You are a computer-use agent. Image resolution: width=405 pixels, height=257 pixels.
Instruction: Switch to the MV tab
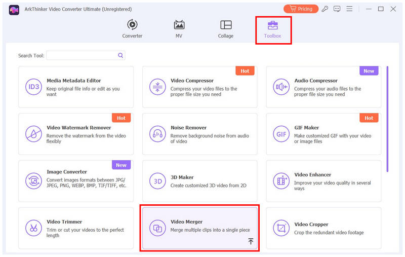point(179,29)
